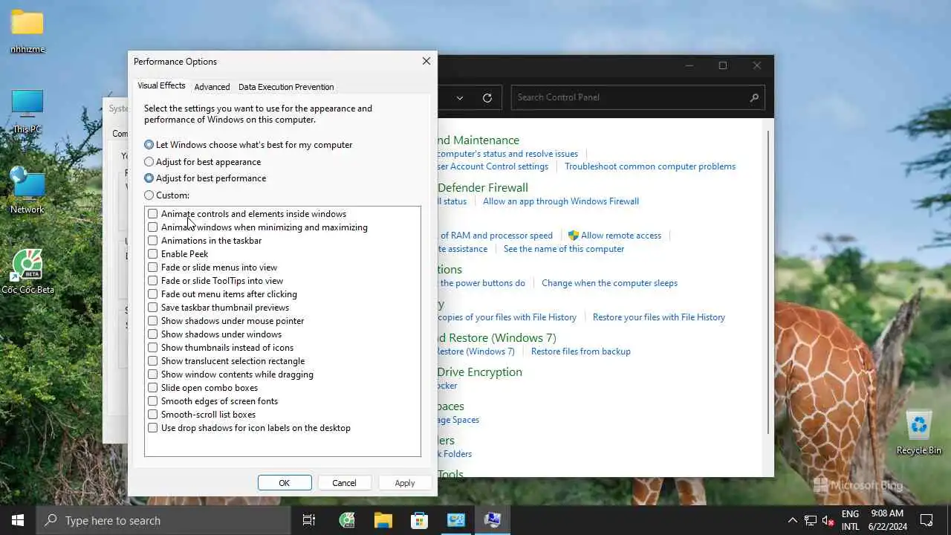The image size is (951, 535).
Task: Switch to the Advanced tab
Action: coord(212,87)
